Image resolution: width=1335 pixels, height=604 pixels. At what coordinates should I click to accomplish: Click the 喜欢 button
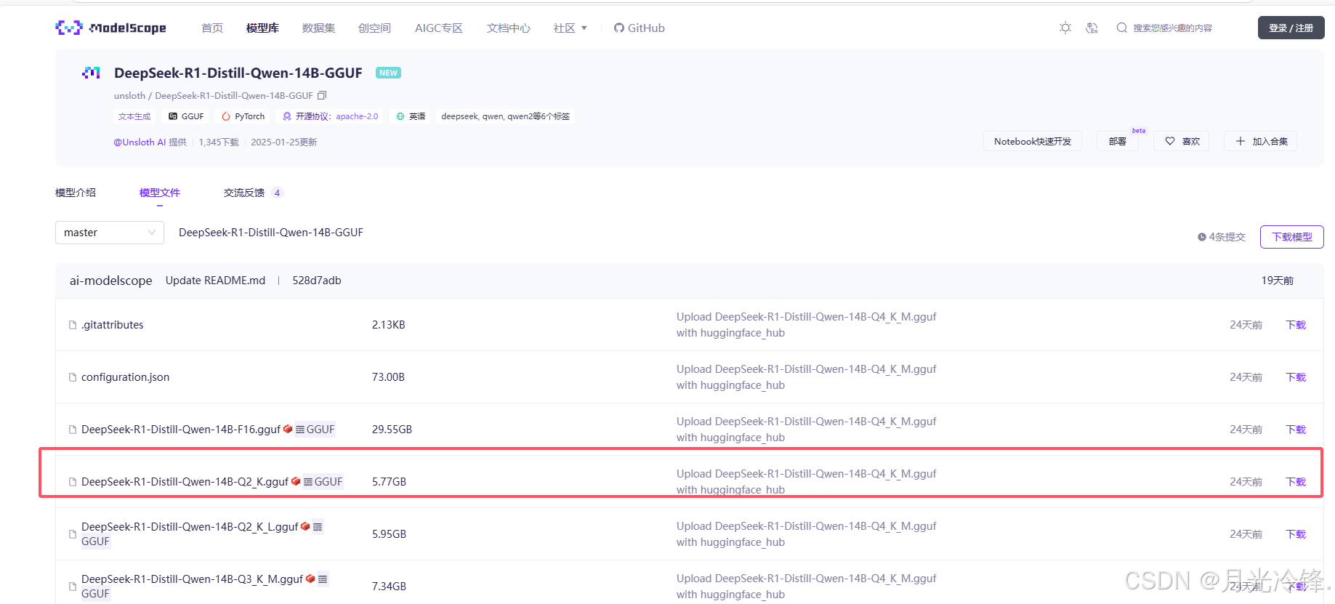pos(1182,141)
